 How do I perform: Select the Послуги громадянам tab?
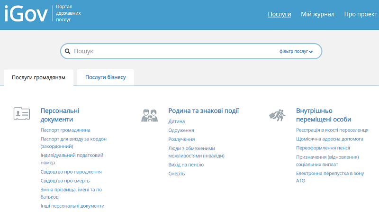[x=38, y=77]
